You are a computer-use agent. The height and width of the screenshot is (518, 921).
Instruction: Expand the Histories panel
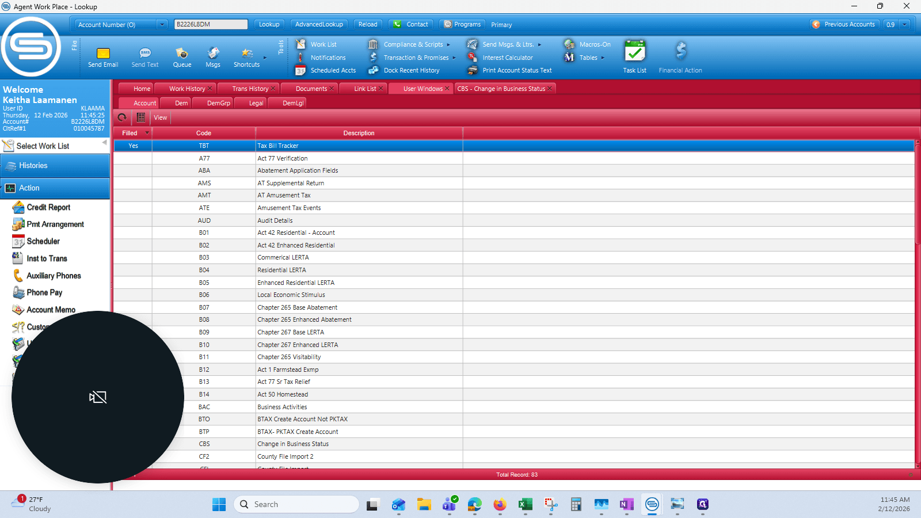55,166
